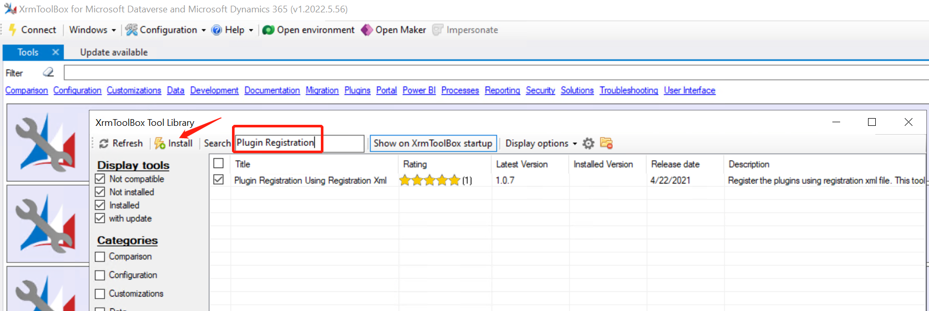This screenshot has width=929, height=311.
Task: Open the Data category link
Action: coord(176,90)
